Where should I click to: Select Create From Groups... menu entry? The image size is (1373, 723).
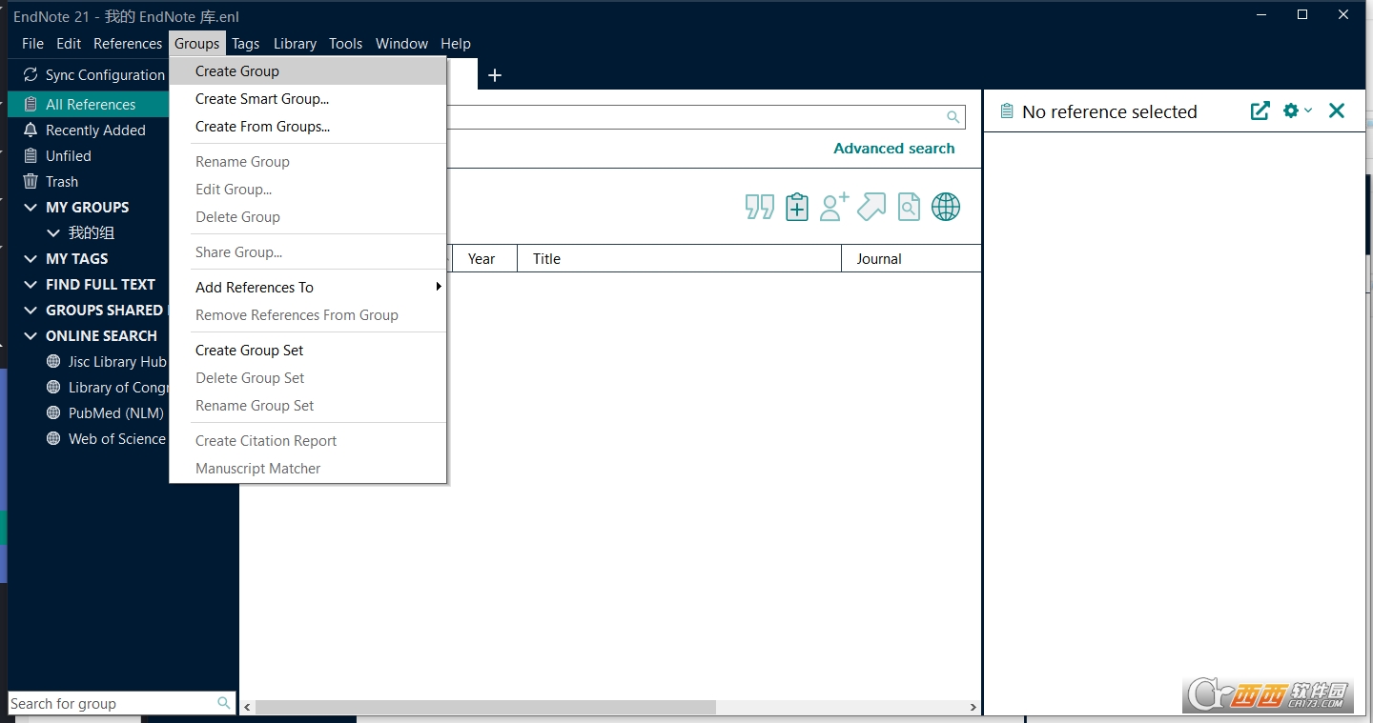308,127
